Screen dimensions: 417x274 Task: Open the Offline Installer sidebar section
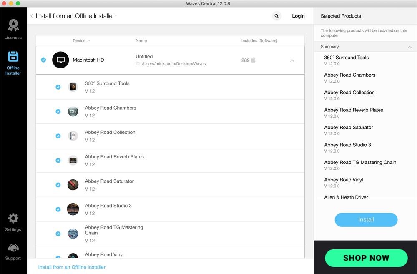click(13, 63)
